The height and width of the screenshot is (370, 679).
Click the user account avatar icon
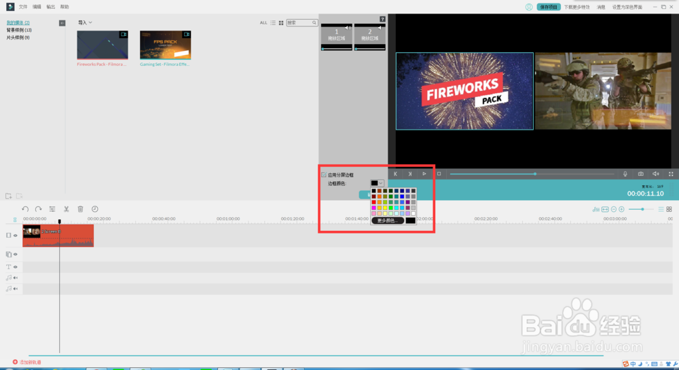pyautogui.click(x=529, y=7)
